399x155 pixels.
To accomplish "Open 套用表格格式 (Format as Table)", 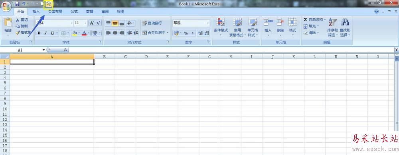I will pyautogui.click(x=237, y=27).
